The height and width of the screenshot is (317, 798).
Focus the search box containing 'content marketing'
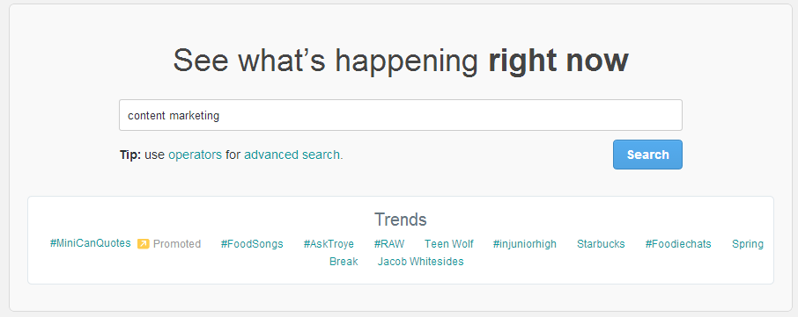click(401, 115)
